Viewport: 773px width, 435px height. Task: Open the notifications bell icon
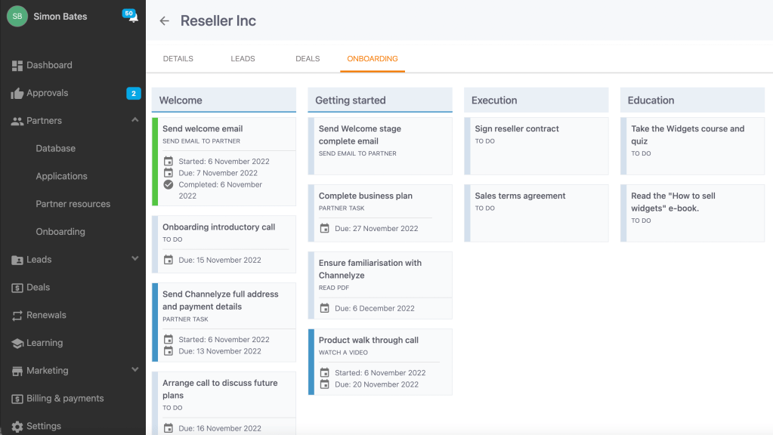point(133,18)
